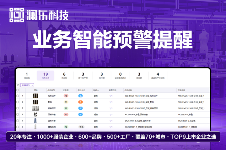Click the 任务名称 column header

pos(128,90)
